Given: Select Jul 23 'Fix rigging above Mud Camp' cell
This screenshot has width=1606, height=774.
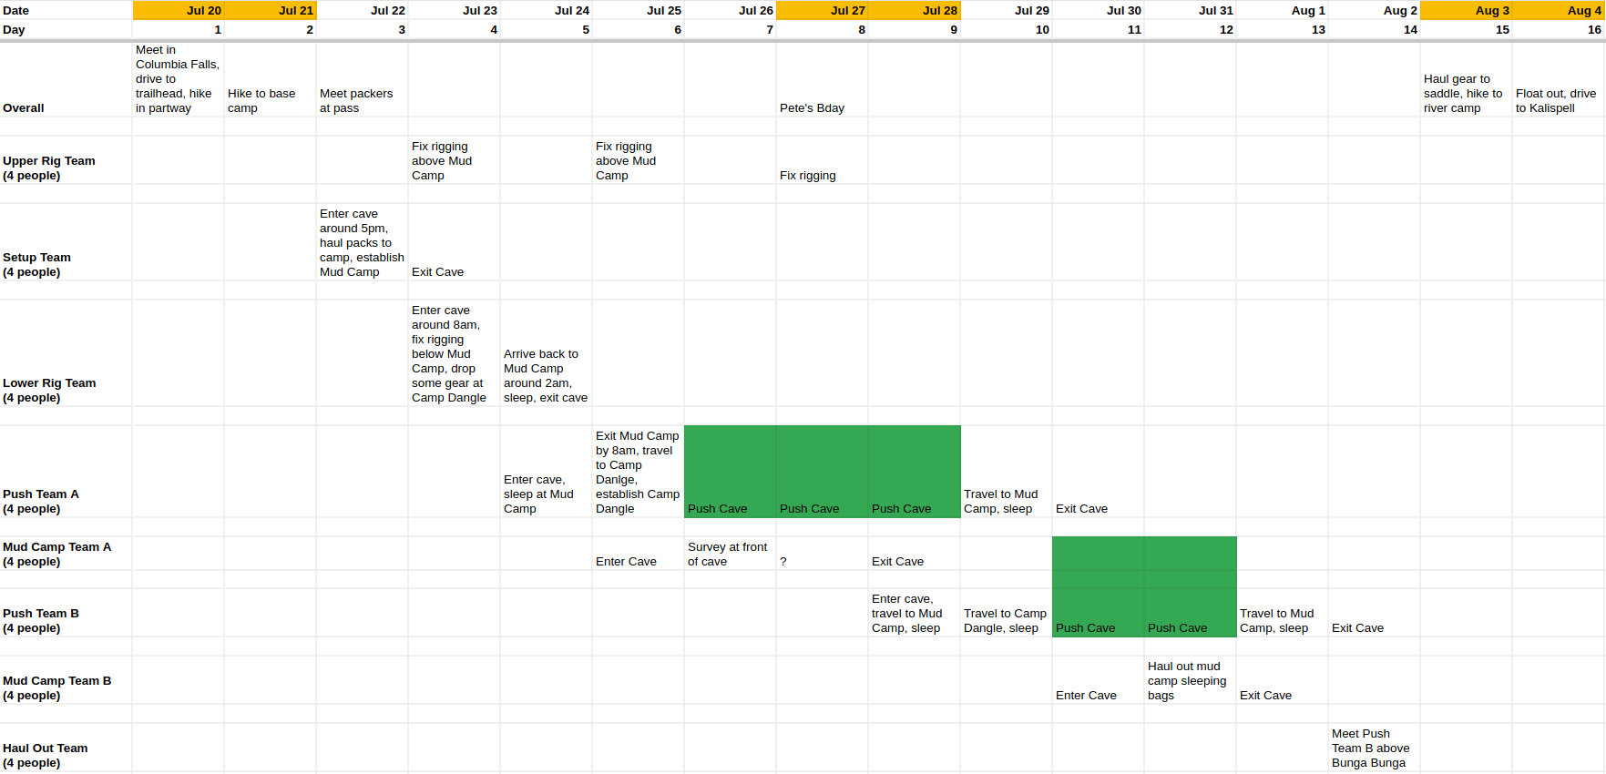Looking at the screenshot, I should coord(455,160).
